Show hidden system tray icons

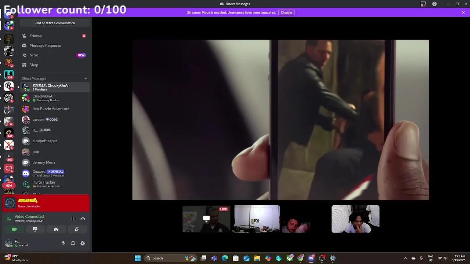405,258
